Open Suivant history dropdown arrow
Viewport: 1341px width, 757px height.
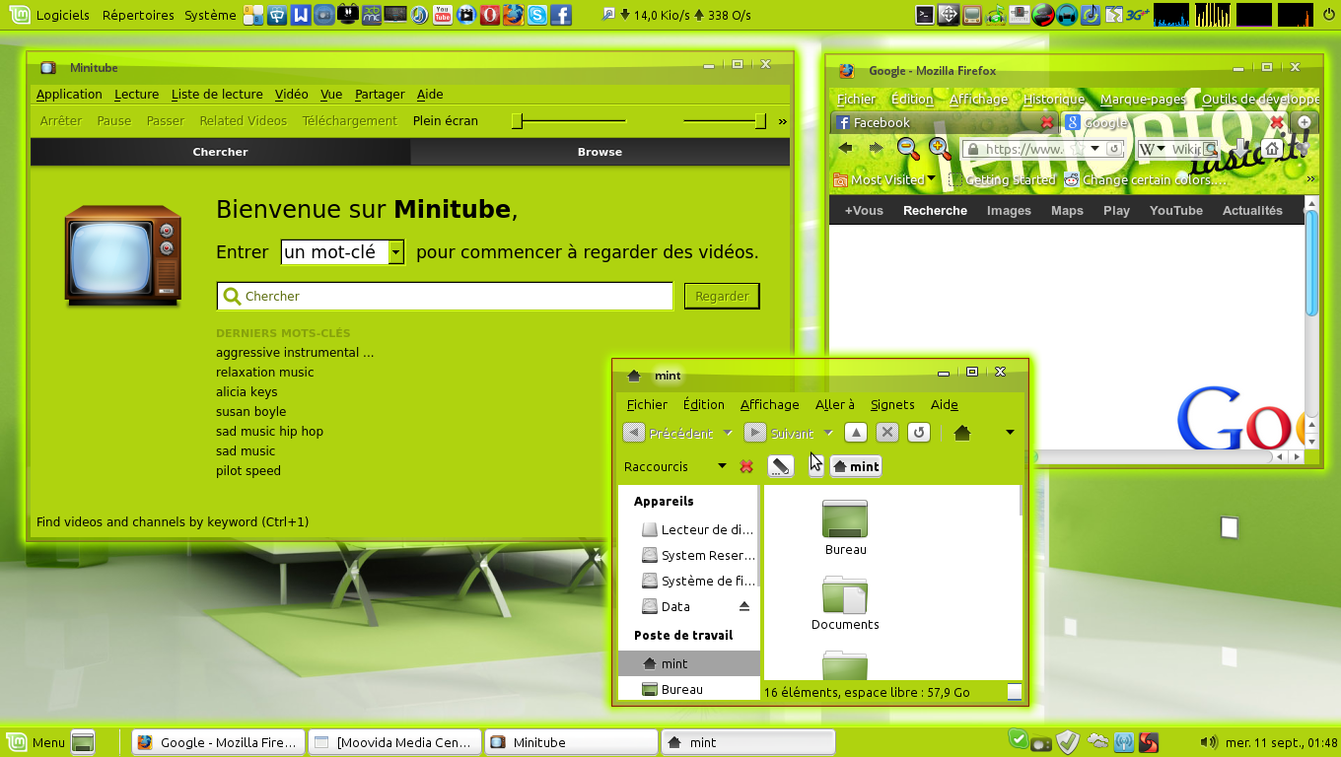(x=828, y=433)
